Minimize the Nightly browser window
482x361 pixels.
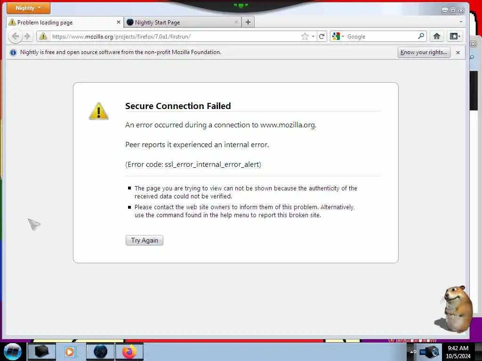444,11
